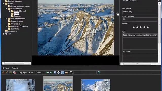162x91 pixels.
Task: Click the Рисунки folder icon
Action: 12,16
